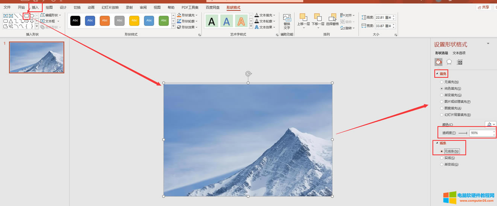Click the Effects pentagon icon in format pane

tap(449, 62)
